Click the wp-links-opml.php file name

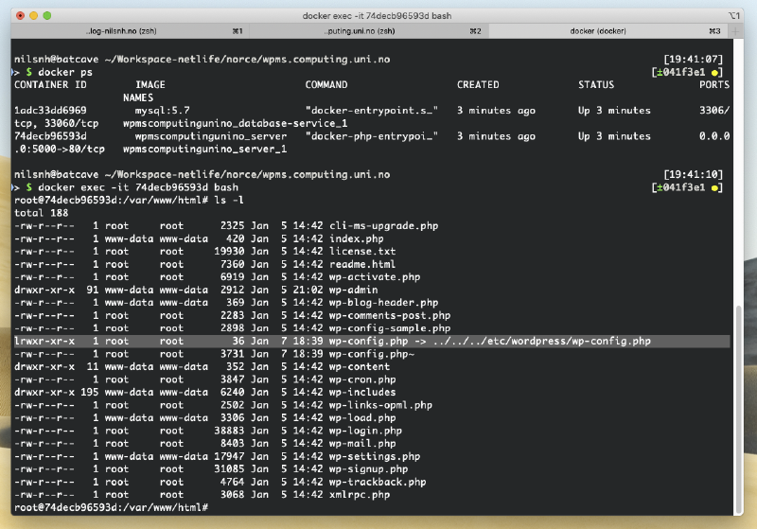381,405
